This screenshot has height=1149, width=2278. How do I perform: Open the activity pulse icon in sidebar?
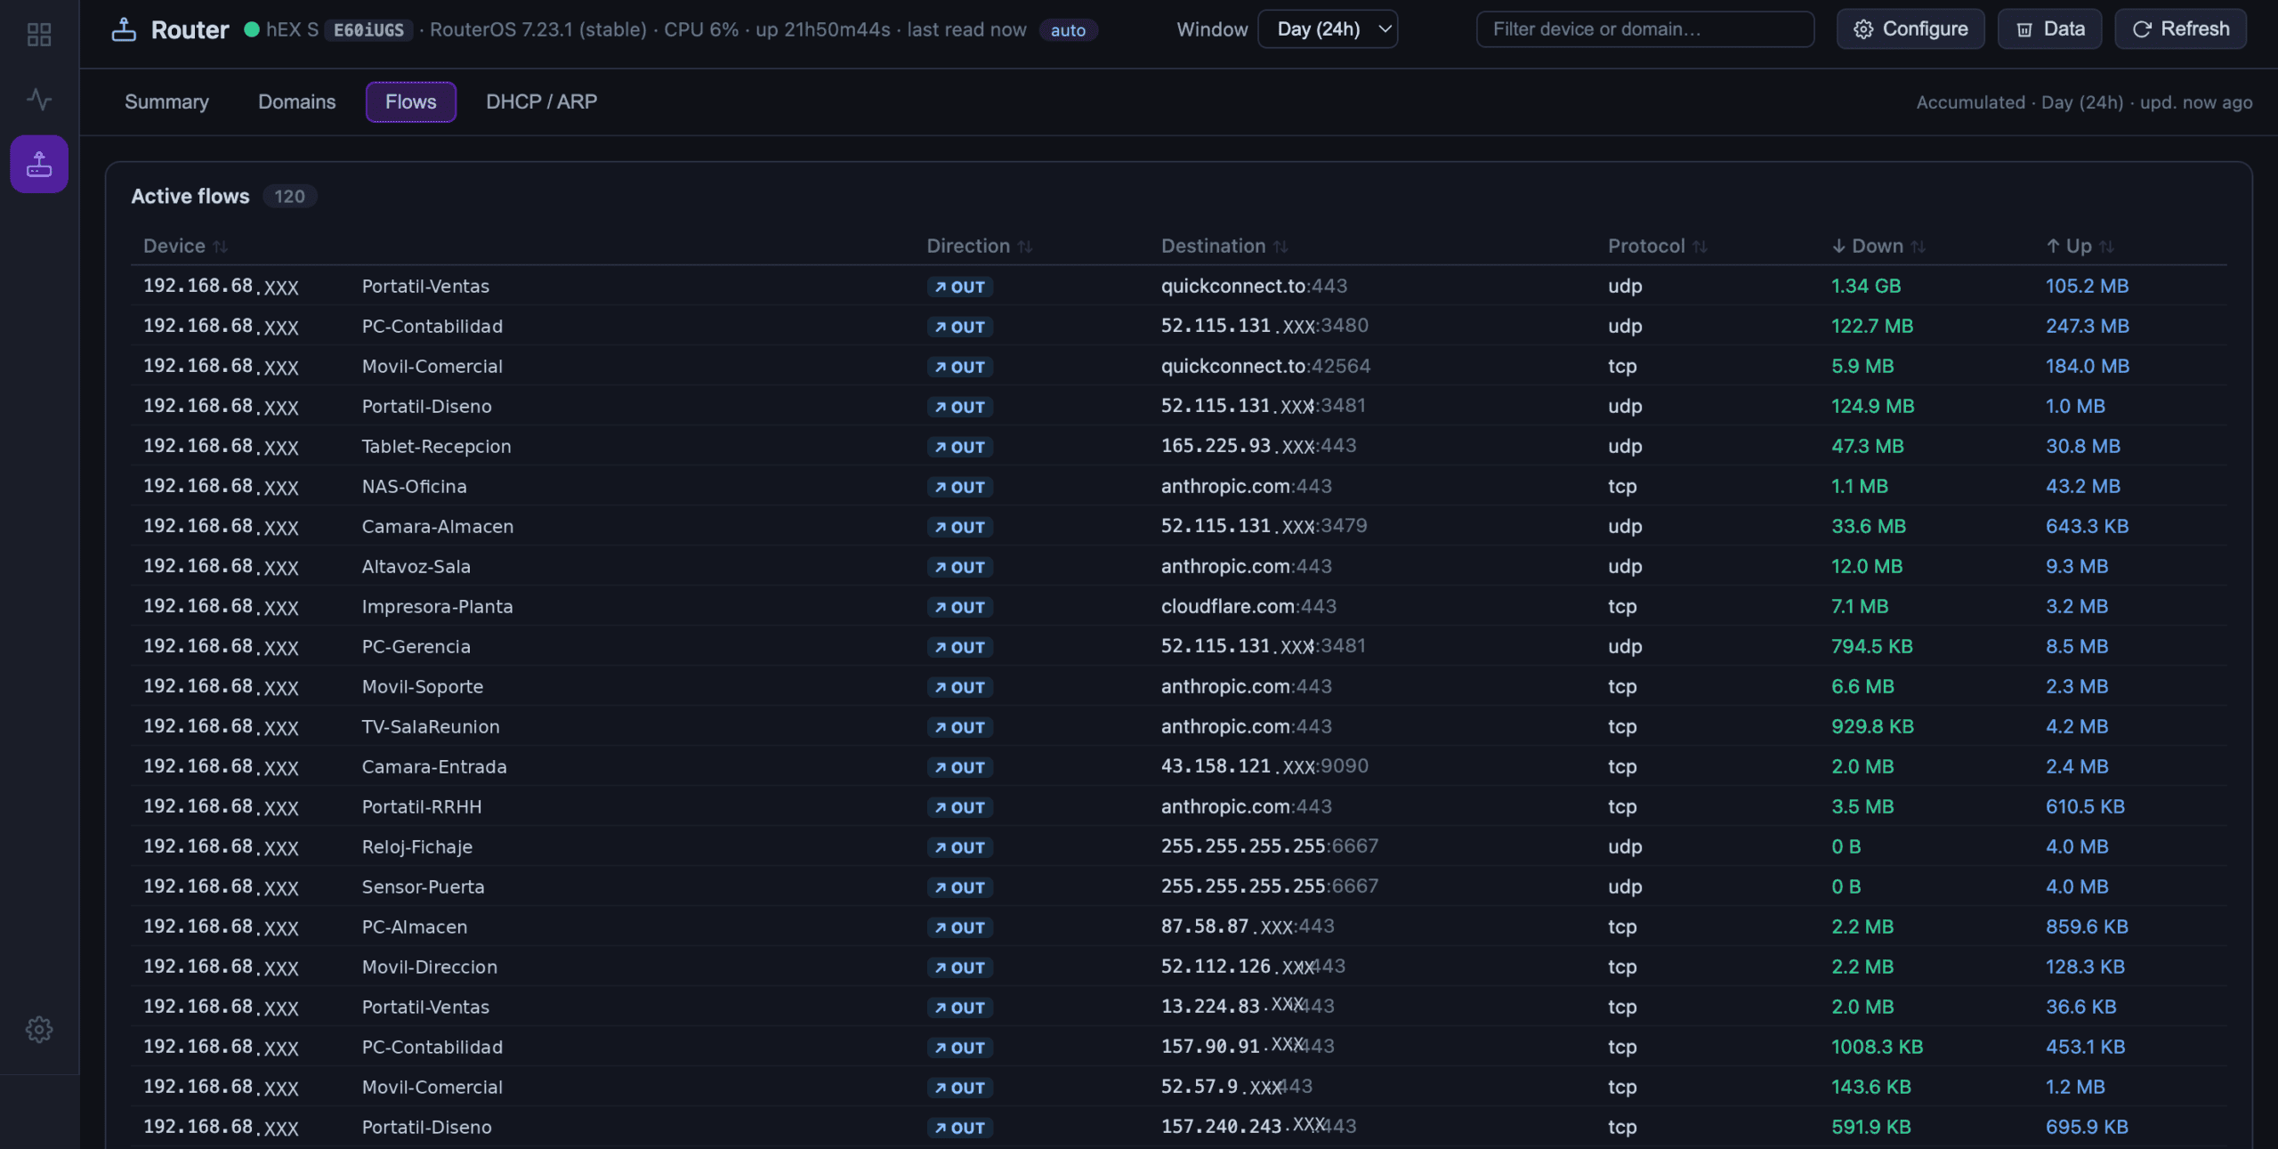click(x=39, y=99)
